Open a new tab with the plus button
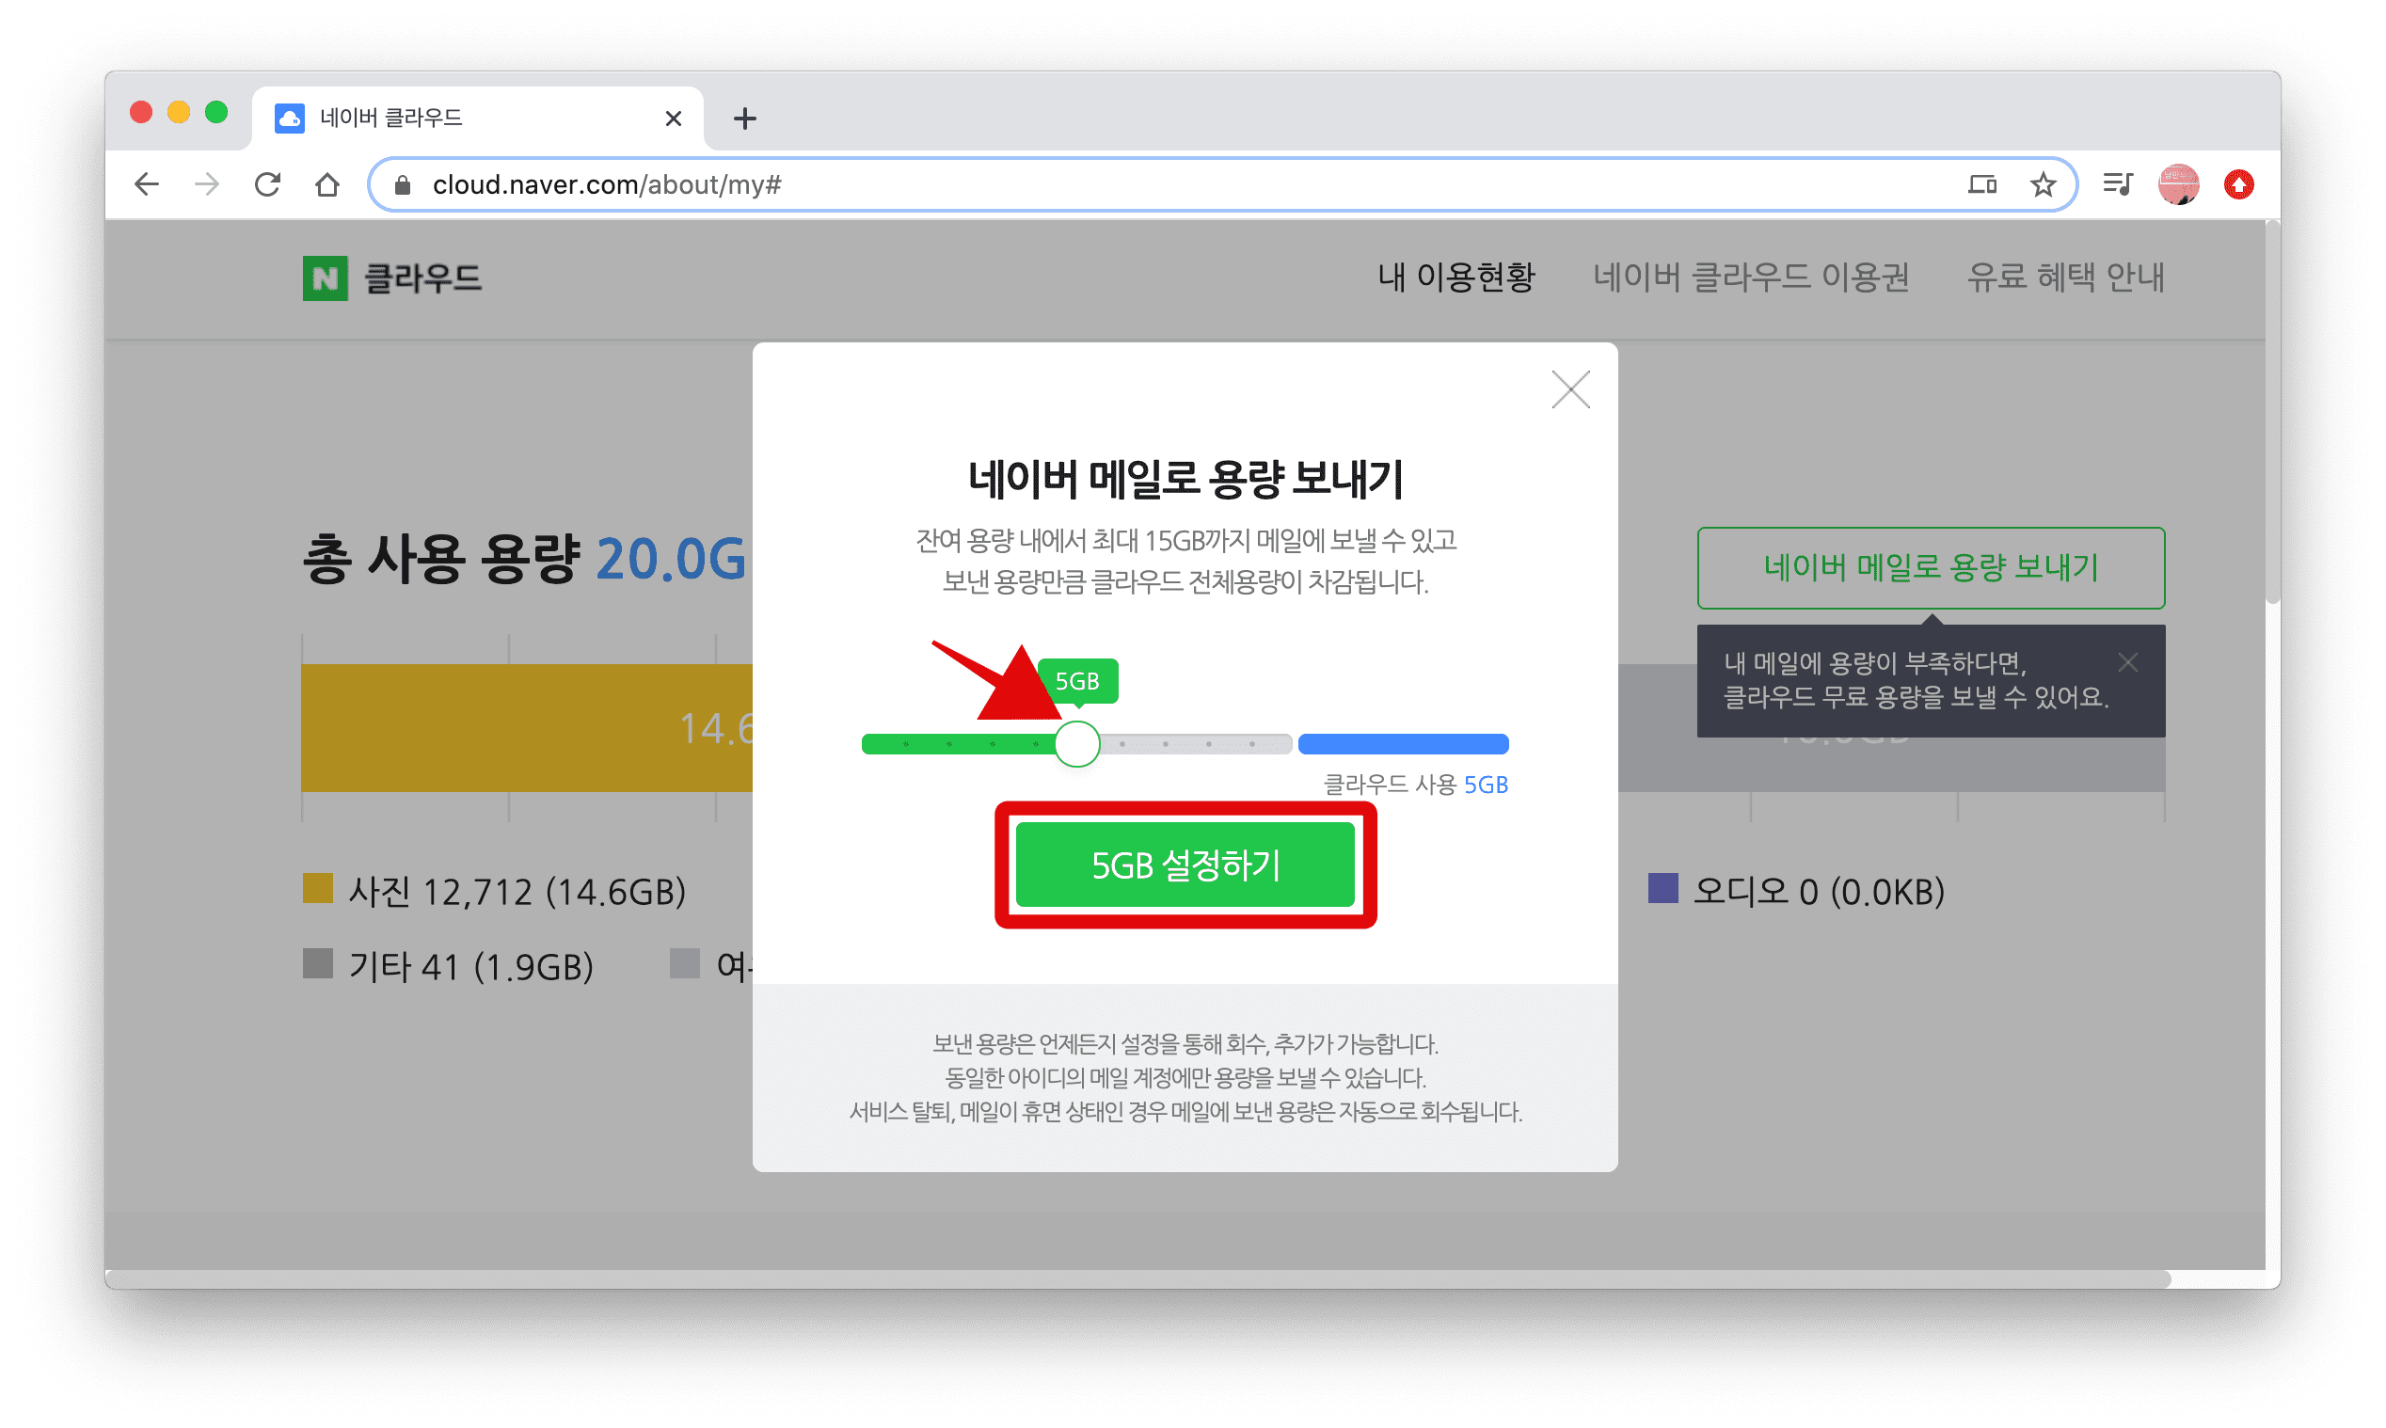 [743, 119]
